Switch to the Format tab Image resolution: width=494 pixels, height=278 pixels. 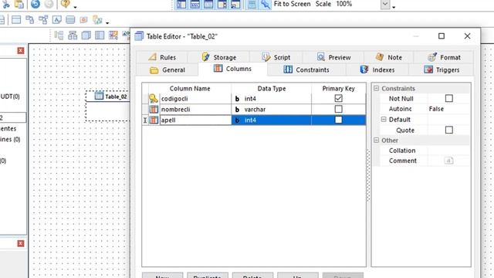click(444, 57)
